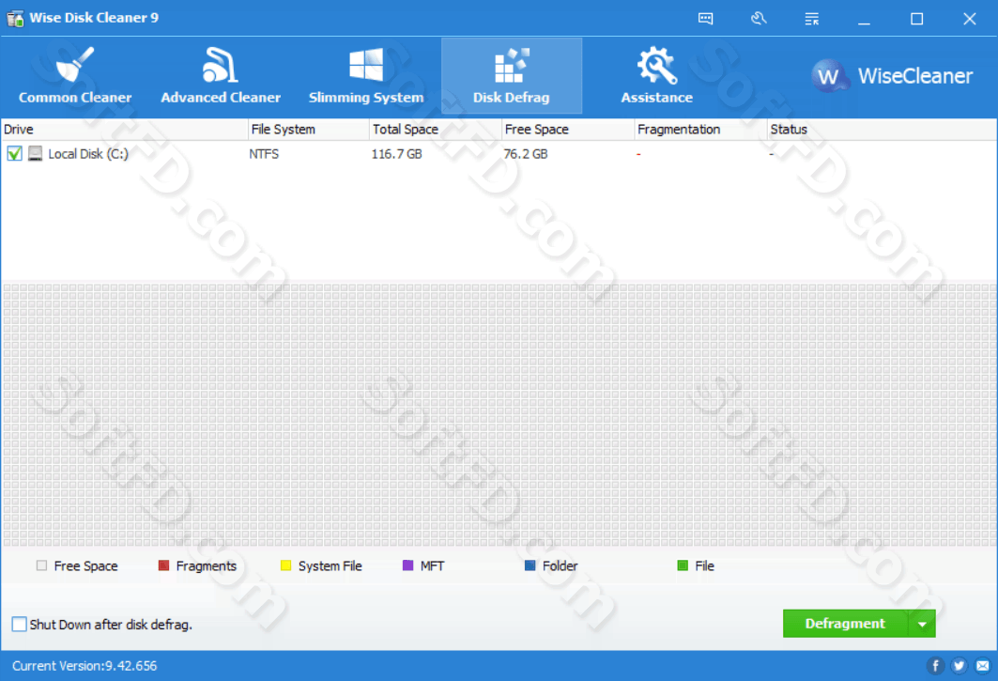
Task: Uncheck the Local Disk (C:) checkbox
Action: click(15, 153)
